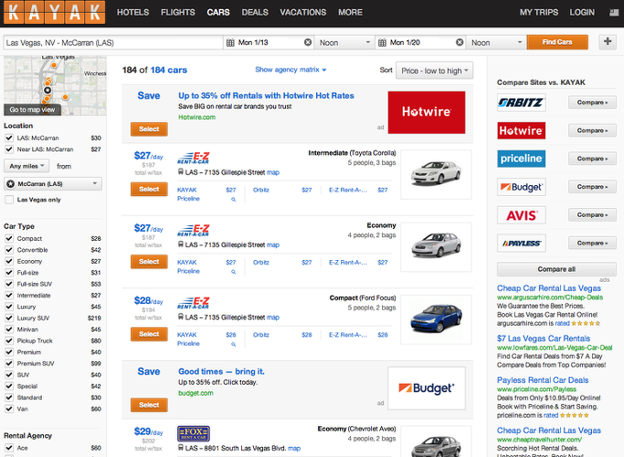Click the Orbitz logo in compare sites
Image resolution: width=624 pixels, height=457 pixels.
(x=521, y=102)
